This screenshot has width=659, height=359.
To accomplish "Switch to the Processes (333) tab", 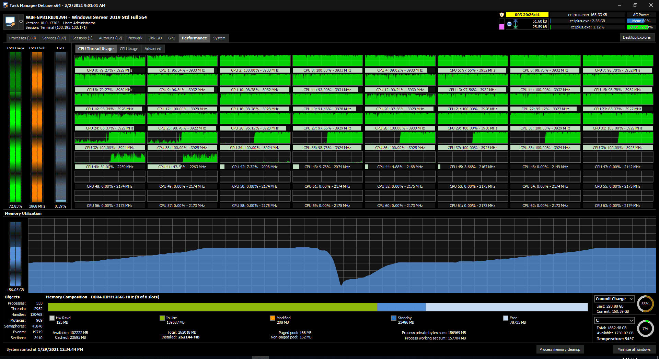I will [x=22, y=38].
